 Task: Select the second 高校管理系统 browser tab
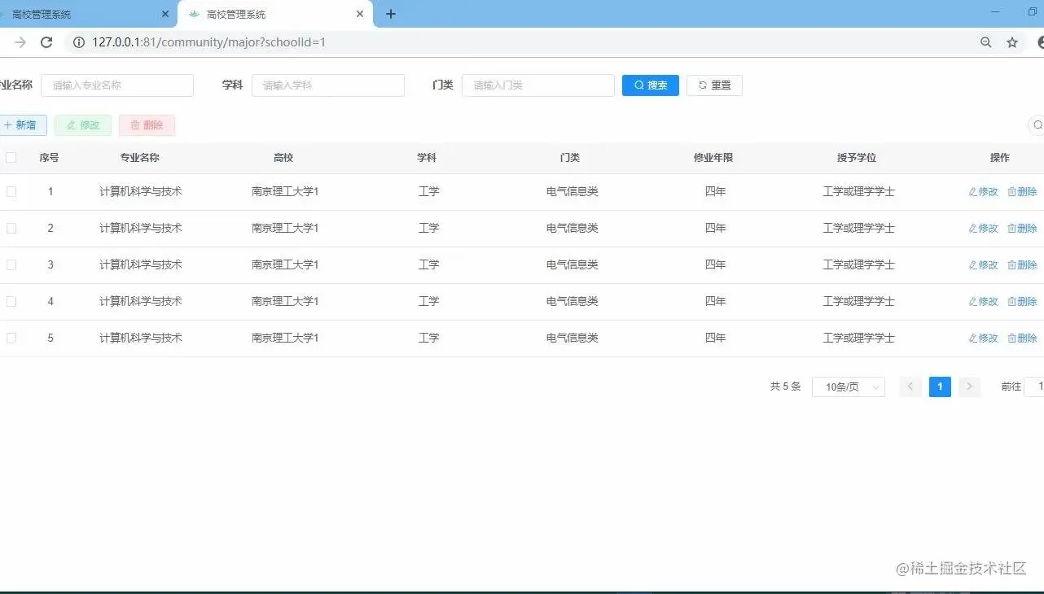275,15
